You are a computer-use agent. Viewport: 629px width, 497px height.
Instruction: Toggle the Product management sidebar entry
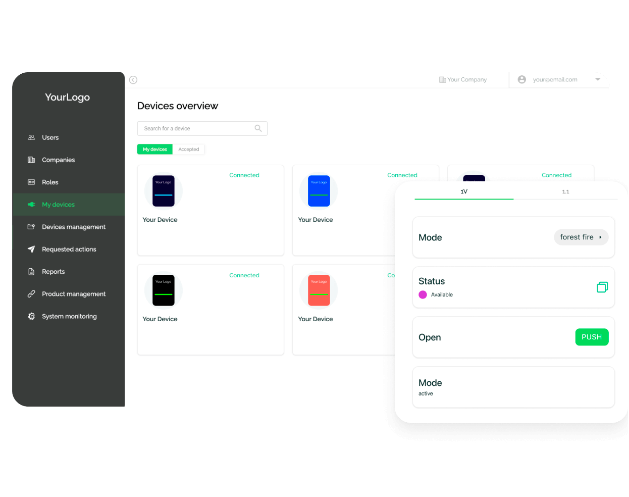pos(31,293)
